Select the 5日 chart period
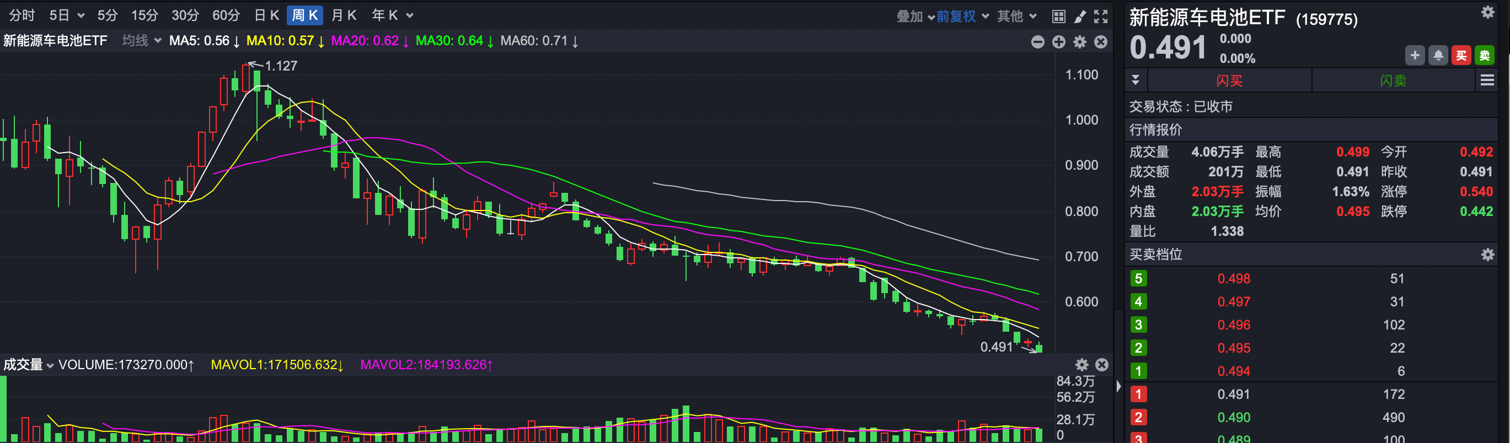The height and width of the screenshot is (443, 1510). coord(59,15)
